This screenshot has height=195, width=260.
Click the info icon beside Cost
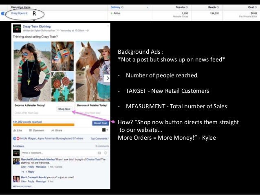point(256,7)
